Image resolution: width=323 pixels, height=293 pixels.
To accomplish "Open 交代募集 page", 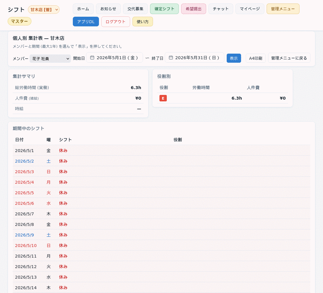I will tap(135, 9).
